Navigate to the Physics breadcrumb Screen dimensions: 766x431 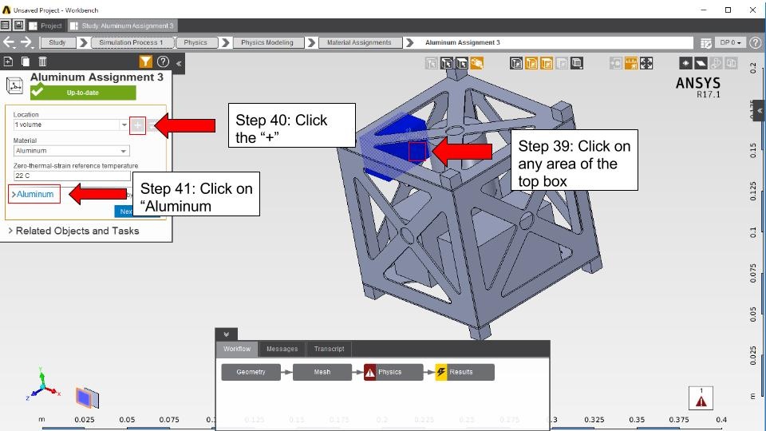click(x=196, y=42)
